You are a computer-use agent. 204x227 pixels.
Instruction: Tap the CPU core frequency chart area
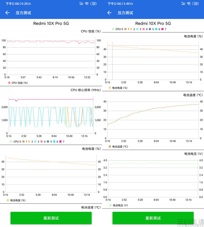51,115
